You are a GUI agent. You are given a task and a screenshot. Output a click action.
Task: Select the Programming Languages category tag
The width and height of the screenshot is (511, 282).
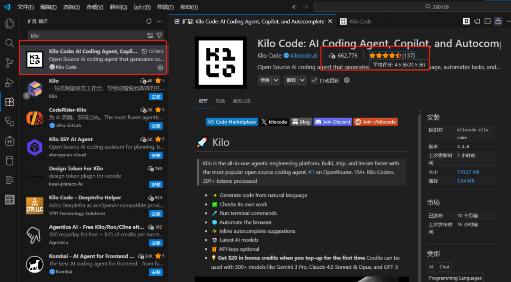click(455, 278)
